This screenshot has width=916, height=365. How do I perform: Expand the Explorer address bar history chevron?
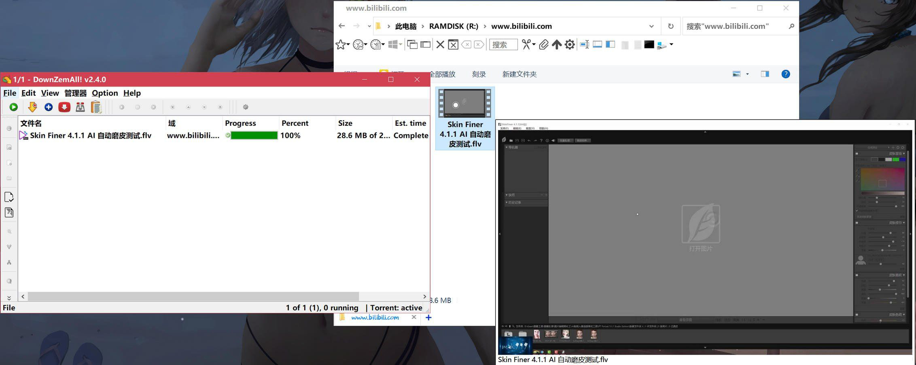(651, 26)
